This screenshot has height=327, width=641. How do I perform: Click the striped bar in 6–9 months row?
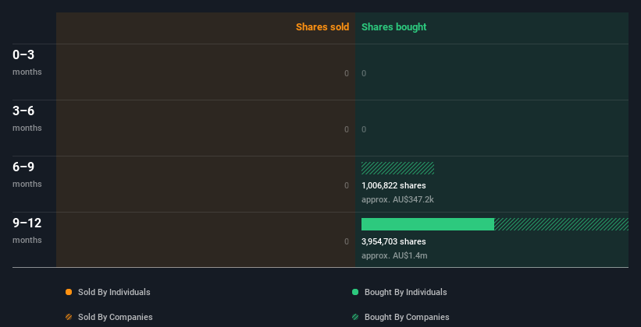(x=397, y=168)
